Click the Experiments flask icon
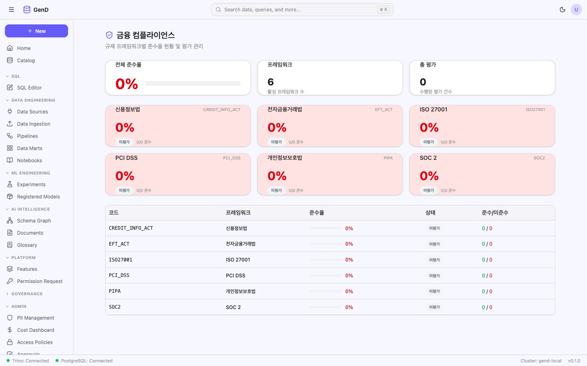The height and width of the screenshot is (366, 587). coord(10,184)
